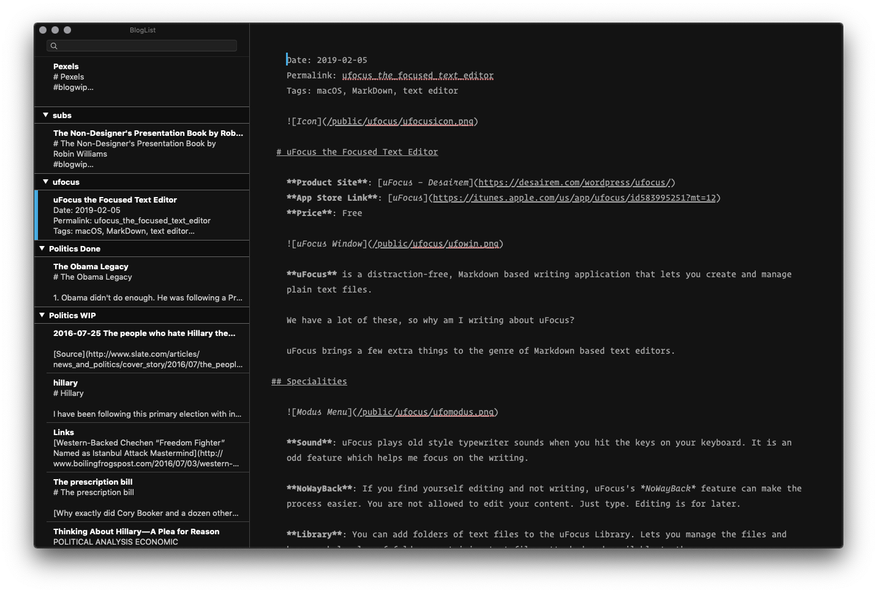Open the Links note

click(142, 447)
